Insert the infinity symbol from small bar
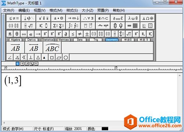184x132 pixels. pos(24,34)
